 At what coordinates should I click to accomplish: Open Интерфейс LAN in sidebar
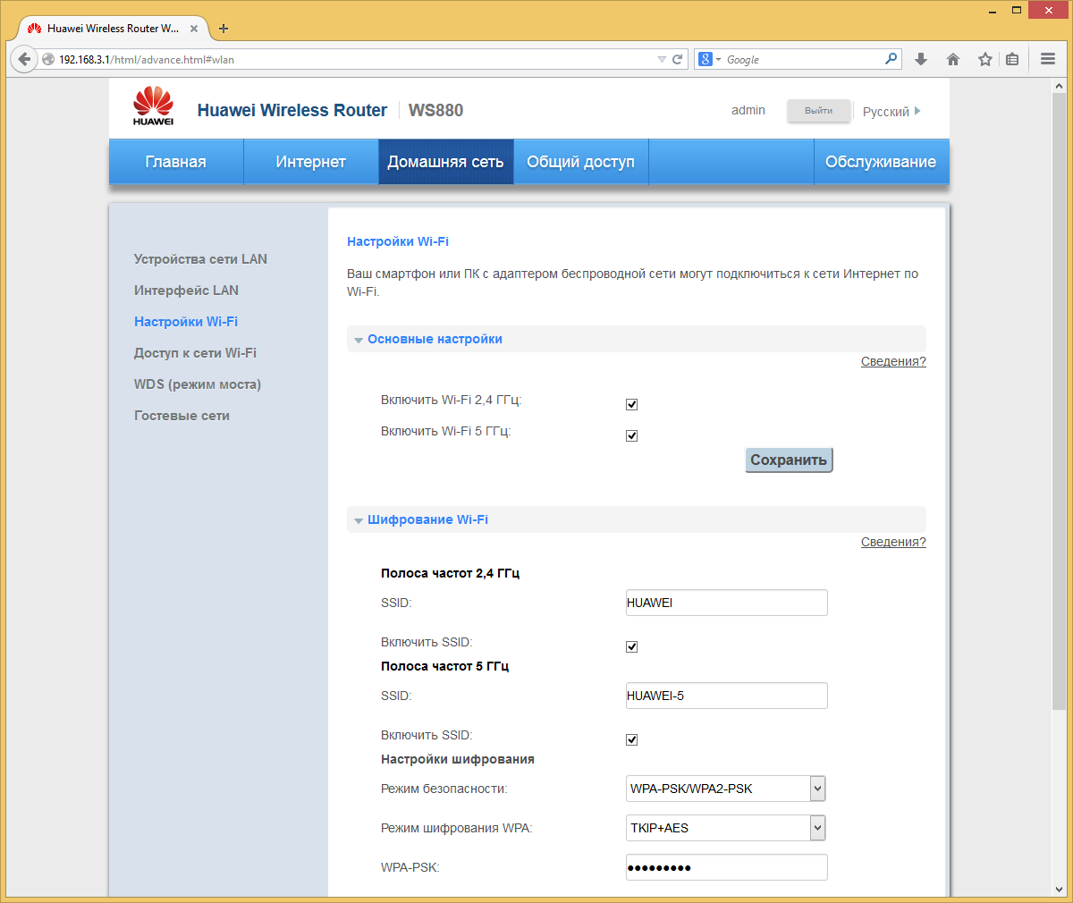(186, 291)
